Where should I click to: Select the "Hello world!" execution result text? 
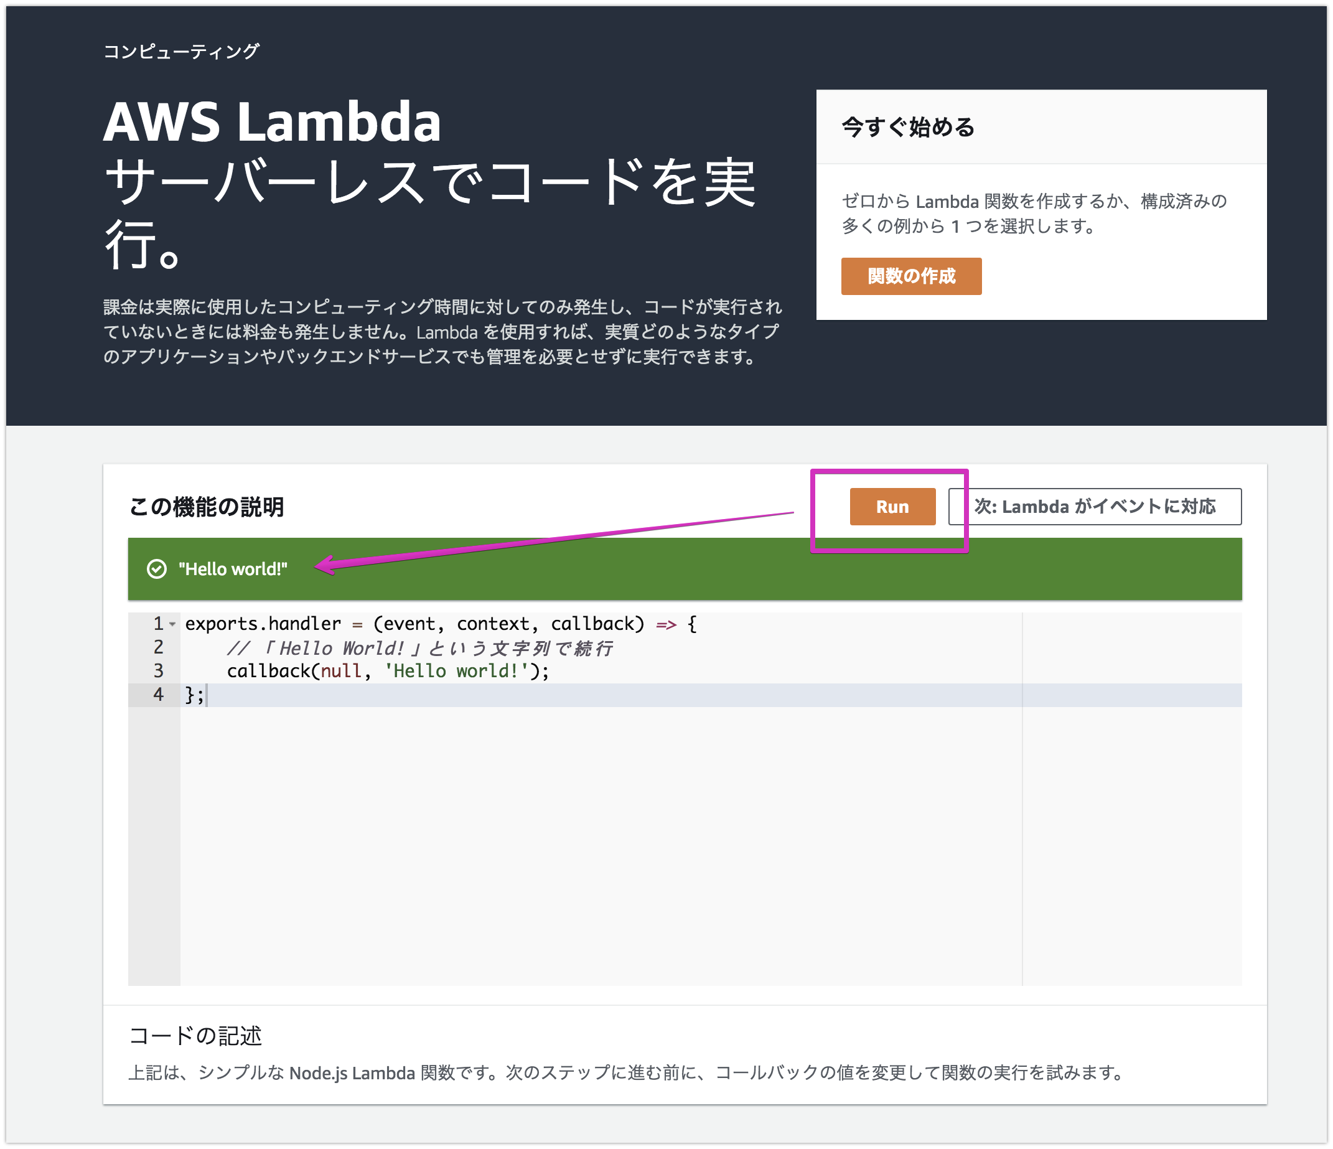click(x=233, y=569)
